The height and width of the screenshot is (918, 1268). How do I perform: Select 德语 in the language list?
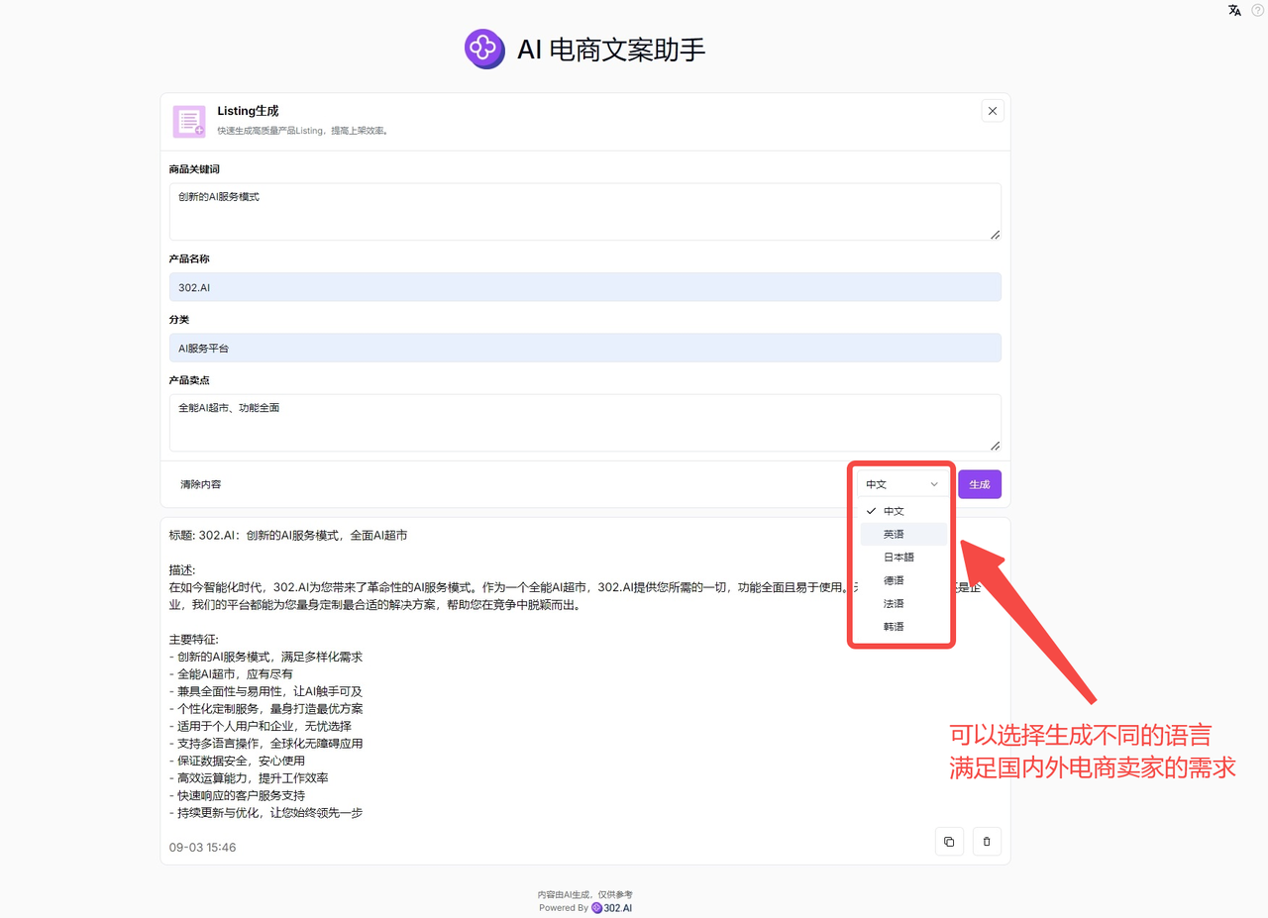(x=901, y=580)
